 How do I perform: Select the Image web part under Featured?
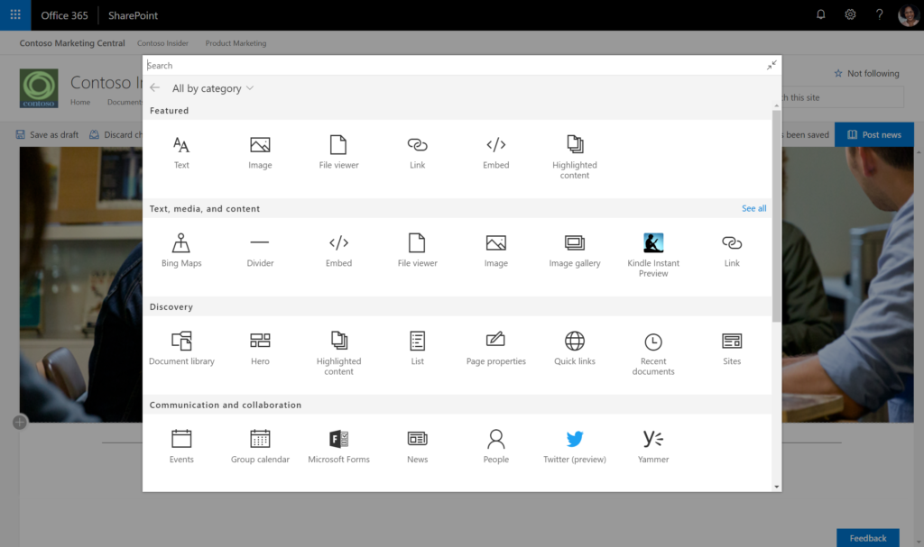[260, 153]
